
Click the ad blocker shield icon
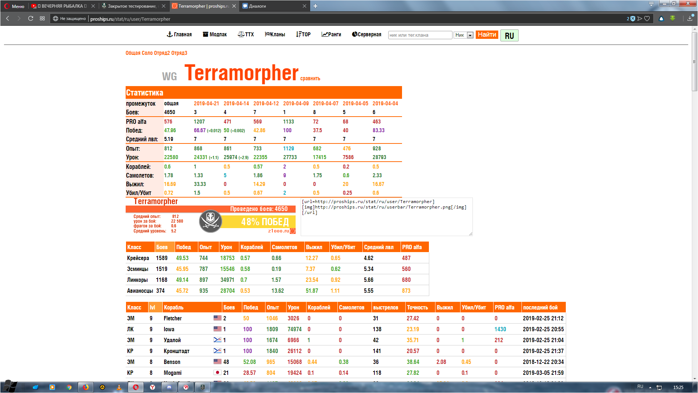pyautogui.click(x=633, y=19)
